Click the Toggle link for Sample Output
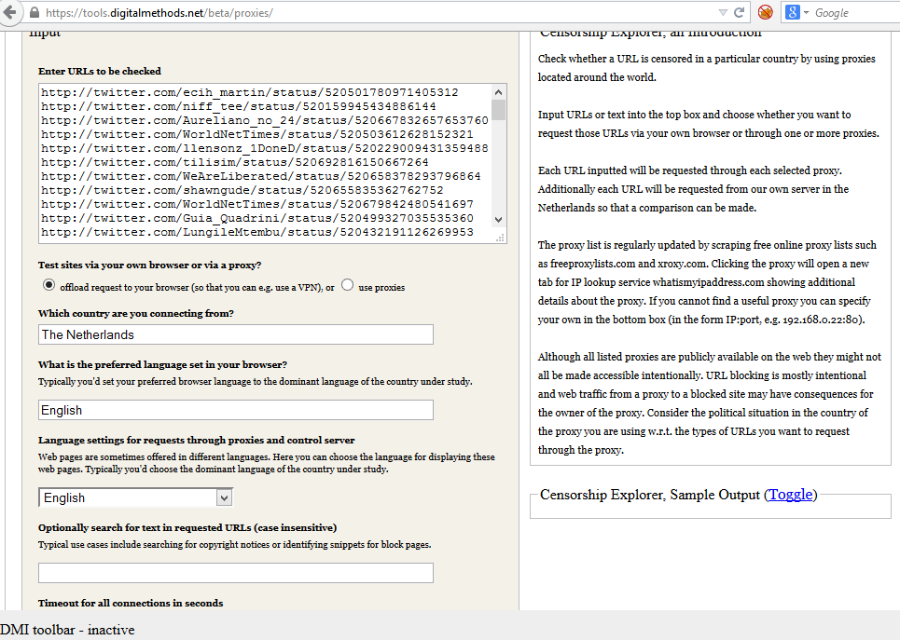Screen dimensions: 900x640 [790, 495]
